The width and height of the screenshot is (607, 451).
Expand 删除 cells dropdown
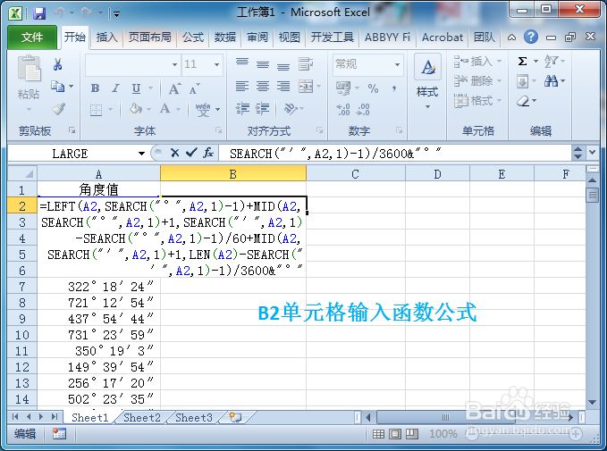pyautogui.click(x=500, y=81)
